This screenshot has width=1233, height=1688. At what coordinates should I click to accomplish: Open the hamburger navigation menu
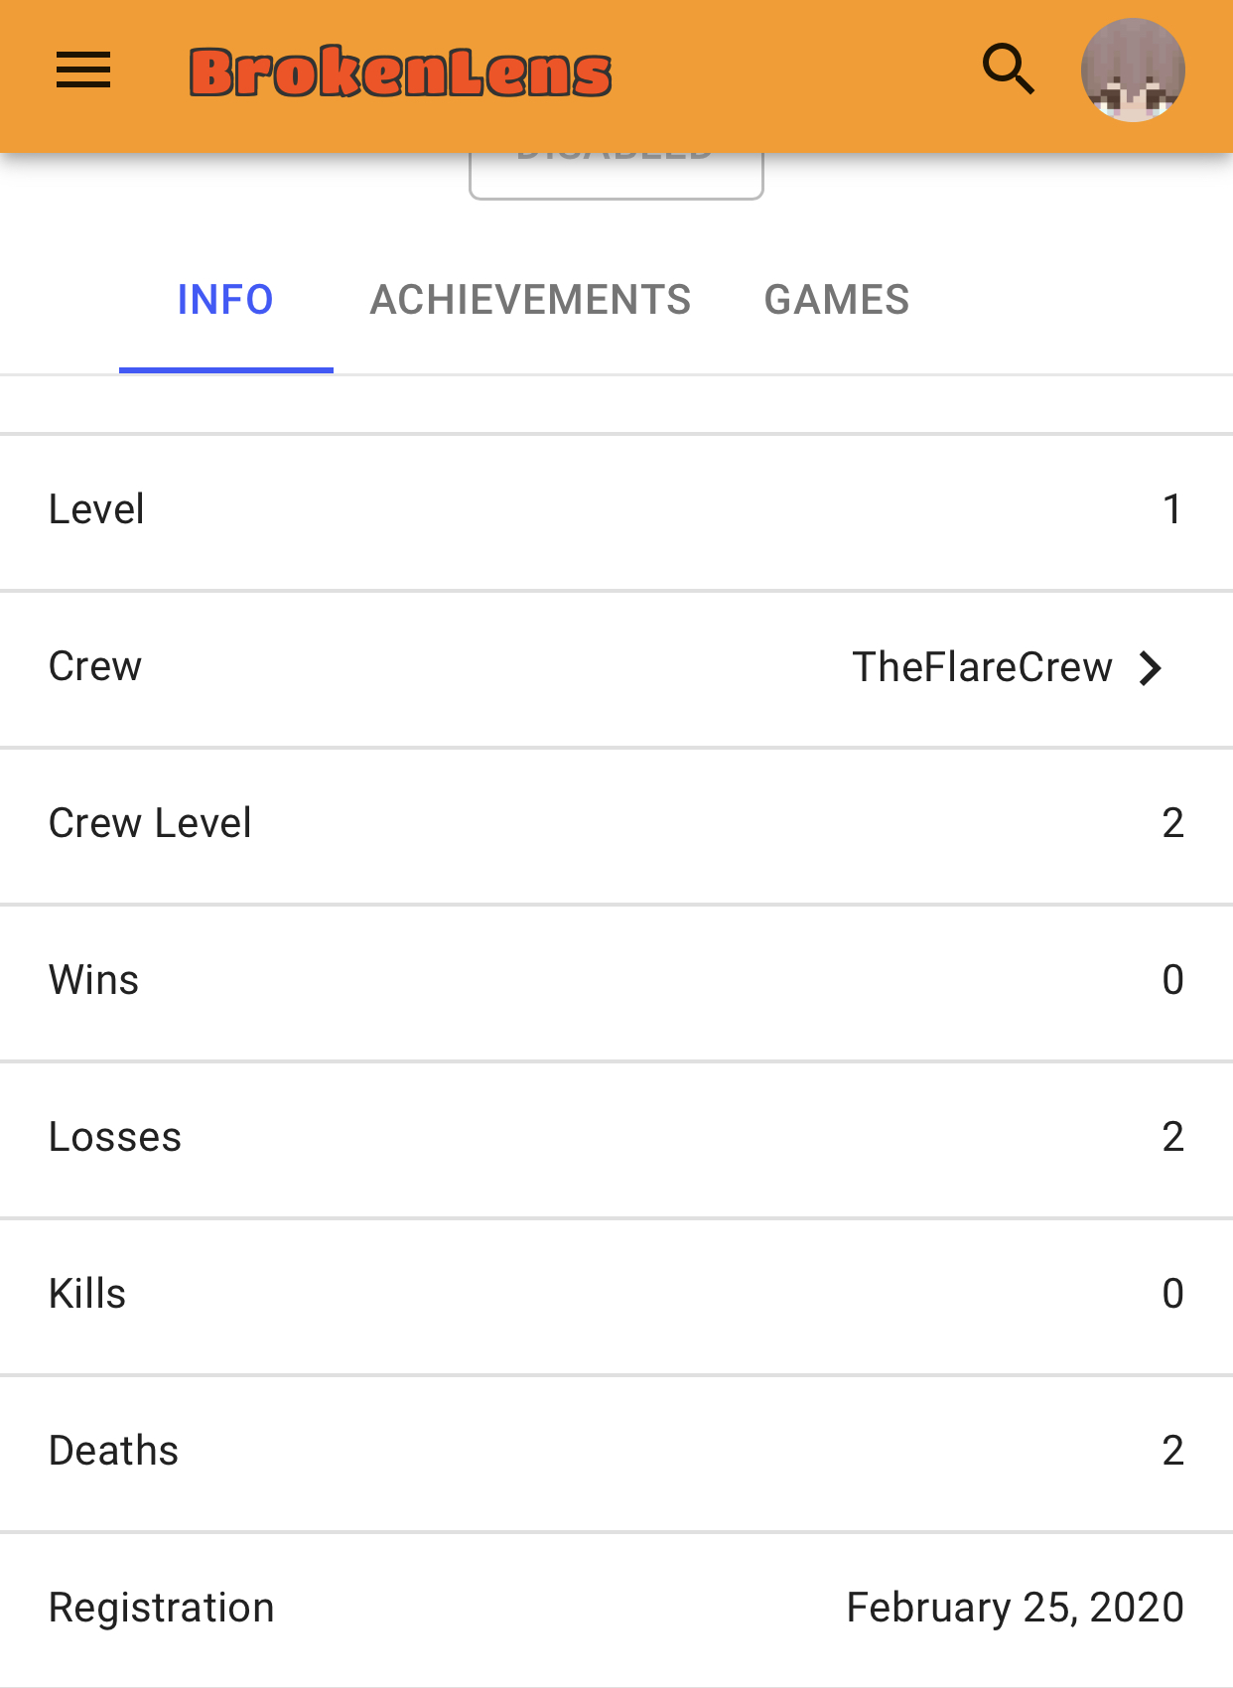(83, 70)
